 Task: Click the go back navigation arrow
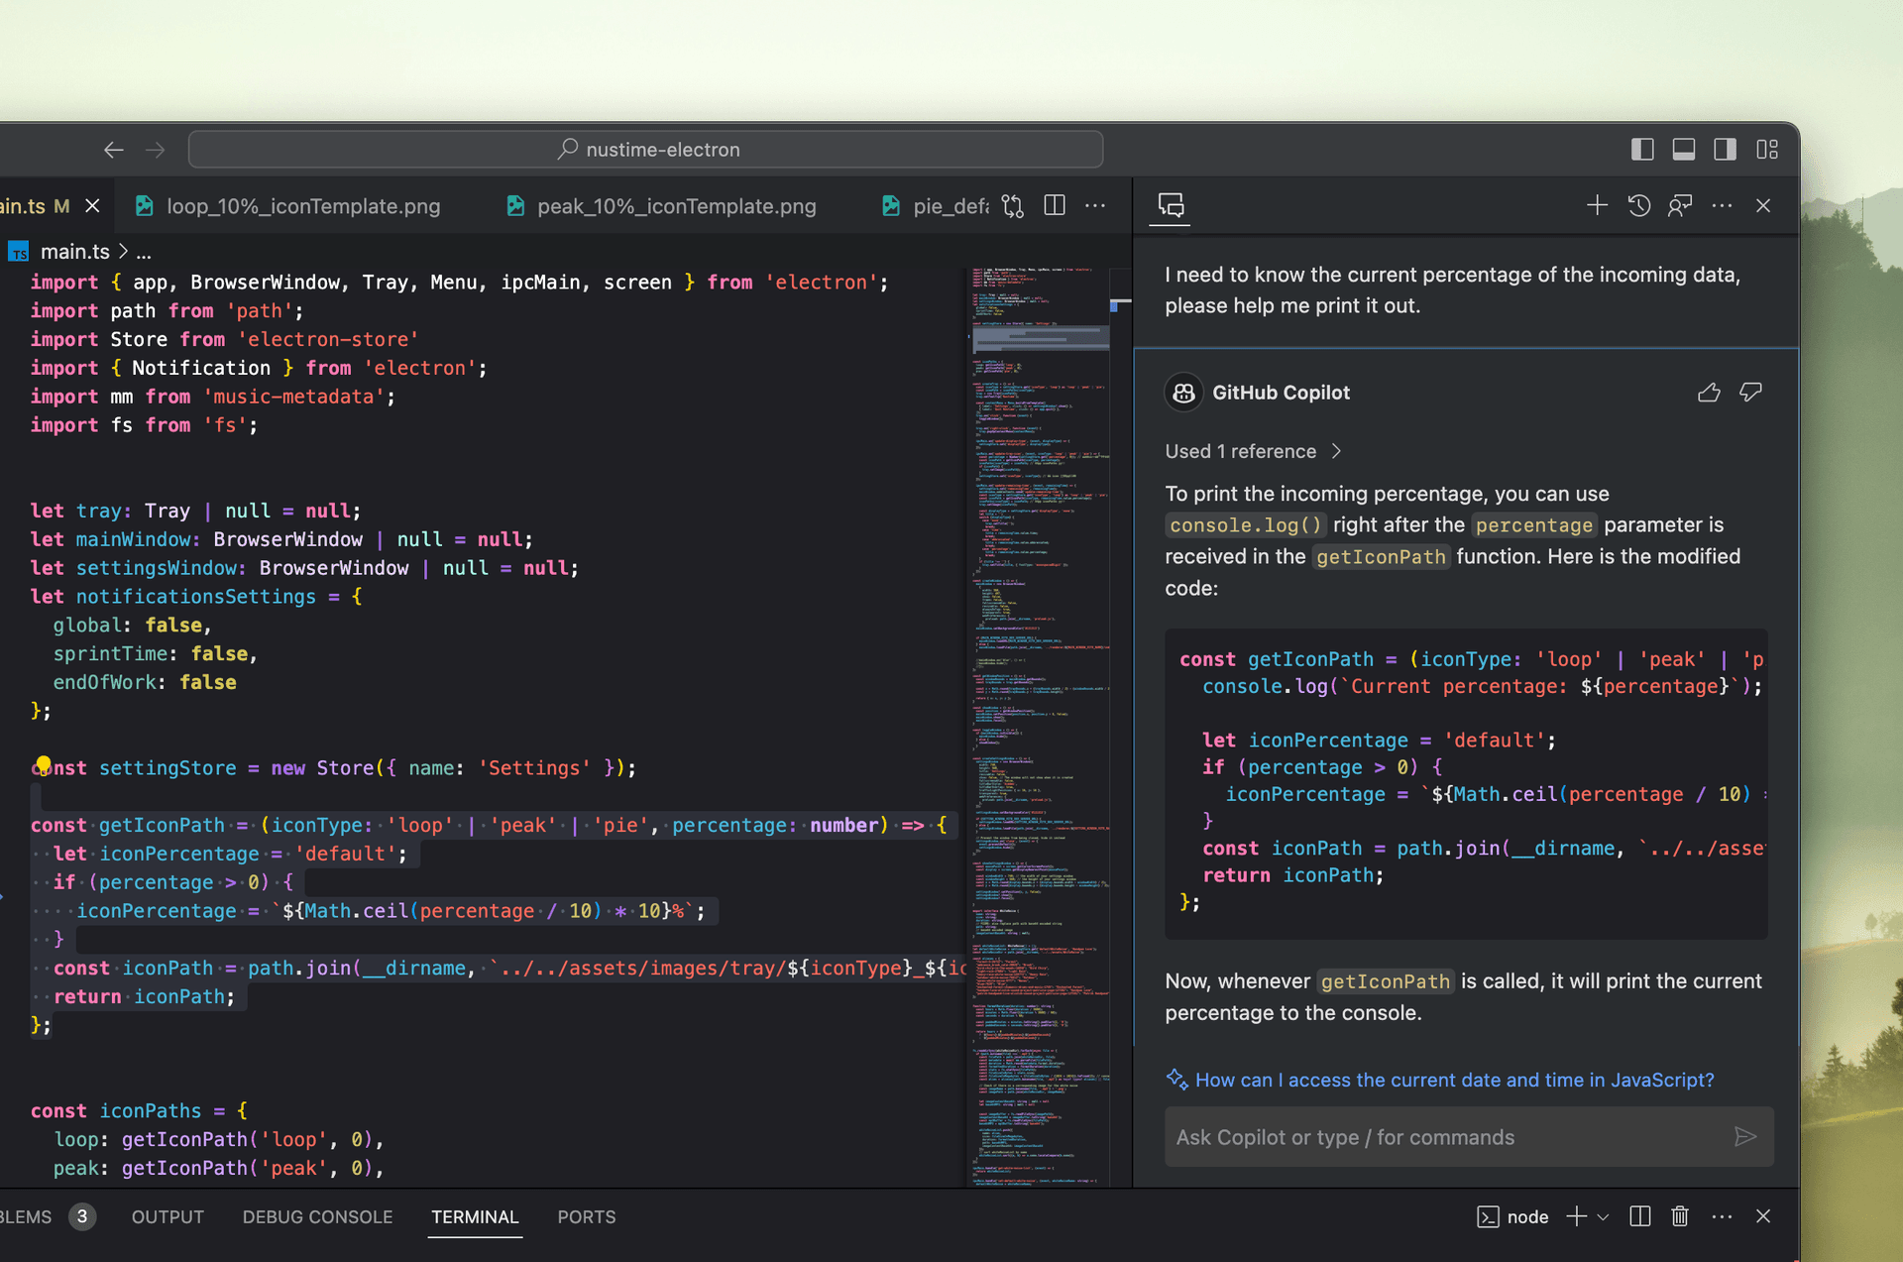(x=114, y=150)
